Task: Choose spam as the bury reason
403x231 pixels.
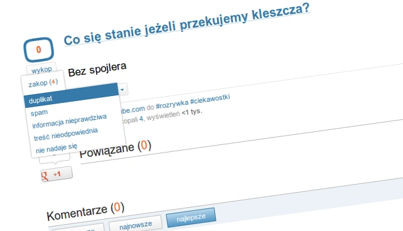Action: coord(39,113)
